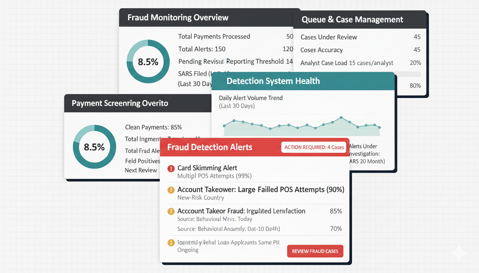Click the 8.5% donut chart in Payment Screening
The image size is (479, 273).
pos(94,146)
